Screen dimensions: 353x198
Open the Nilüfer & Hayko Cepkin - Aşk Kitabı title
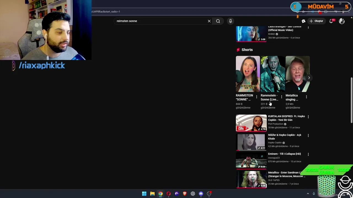click(285, 137)
